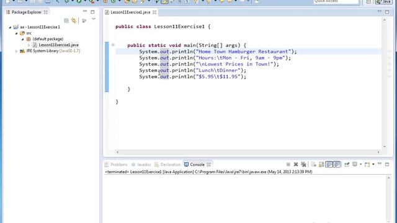
Task: Select the aa - Lesson11Exercise1 project
Action: coord(40,27)
